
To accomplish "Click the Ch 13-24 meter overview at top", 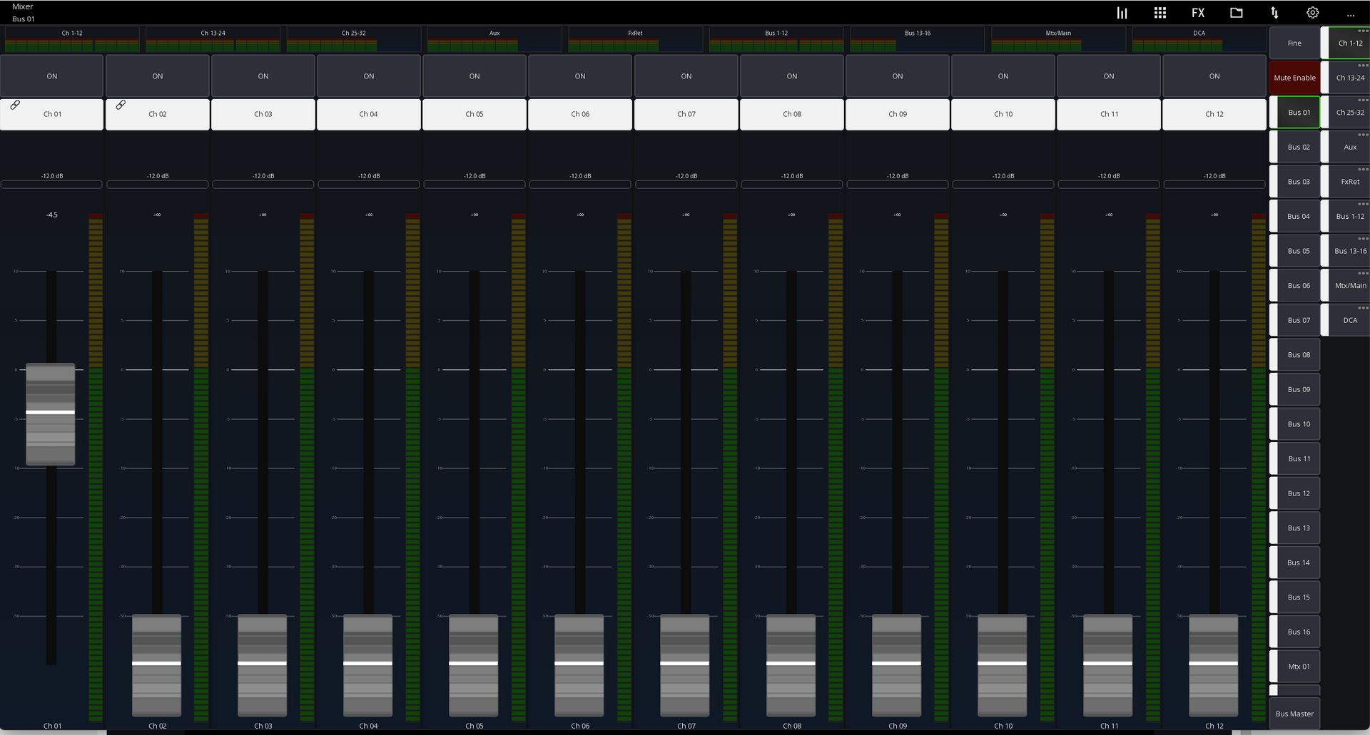I will coord(213,40).
